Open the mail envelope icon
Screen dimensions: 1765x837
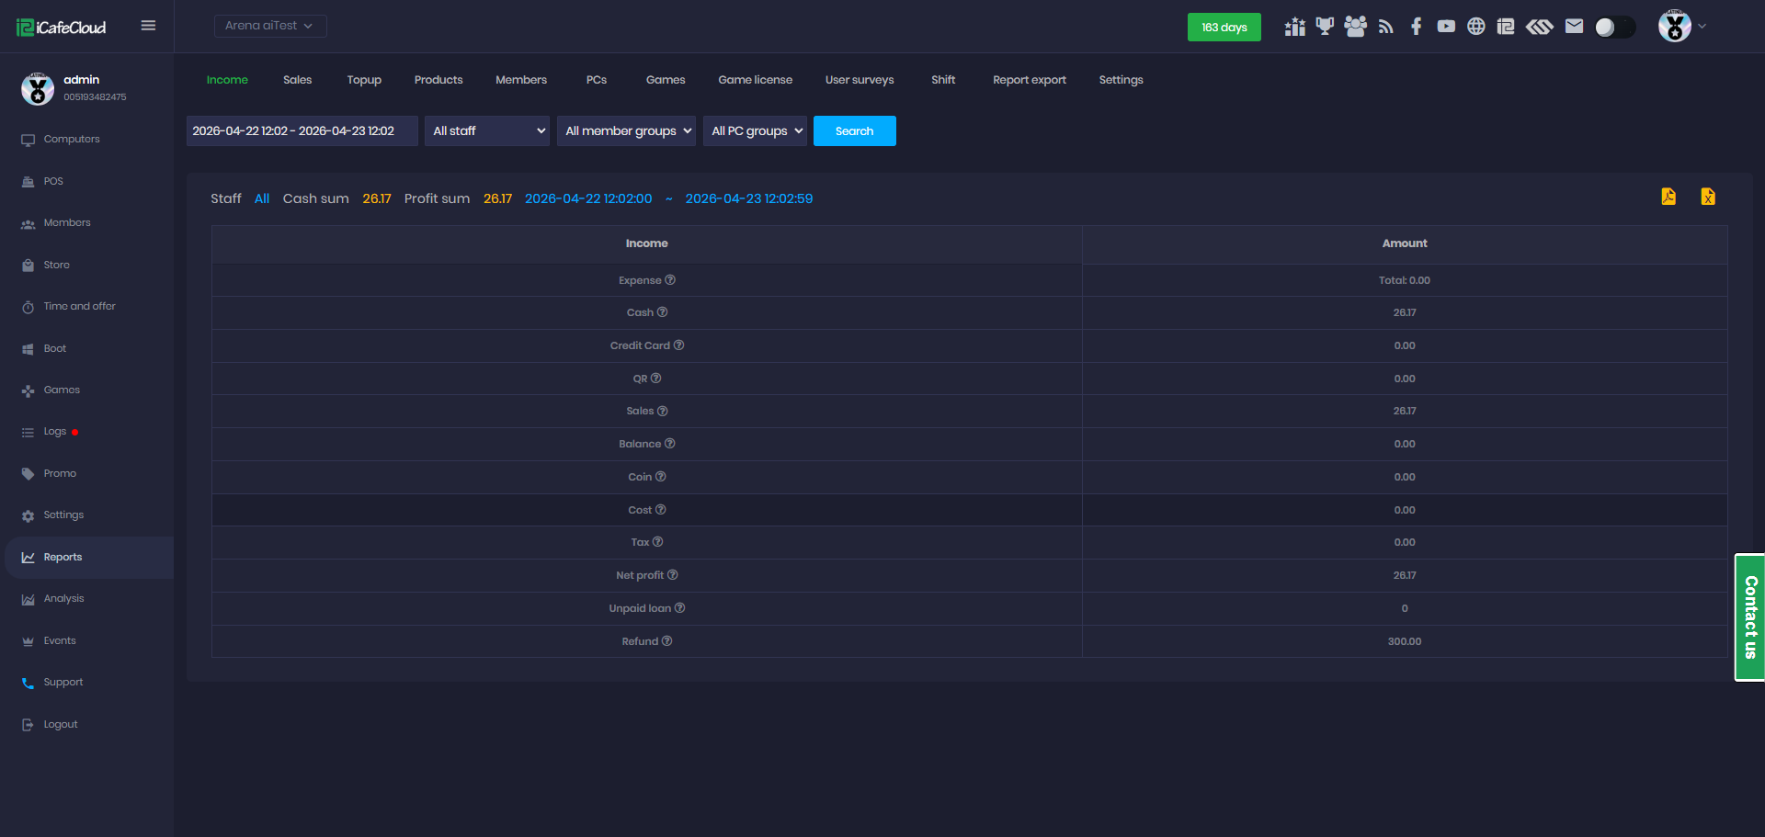(x=1574, y=27)
